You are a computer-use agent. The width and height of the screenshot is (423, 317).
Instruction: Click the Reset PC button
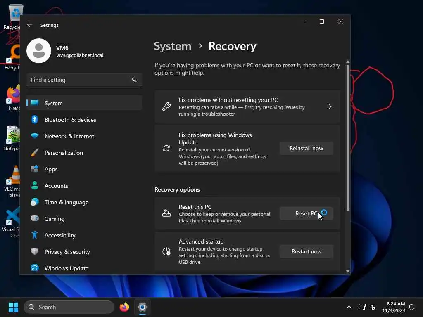coord(306,213)
